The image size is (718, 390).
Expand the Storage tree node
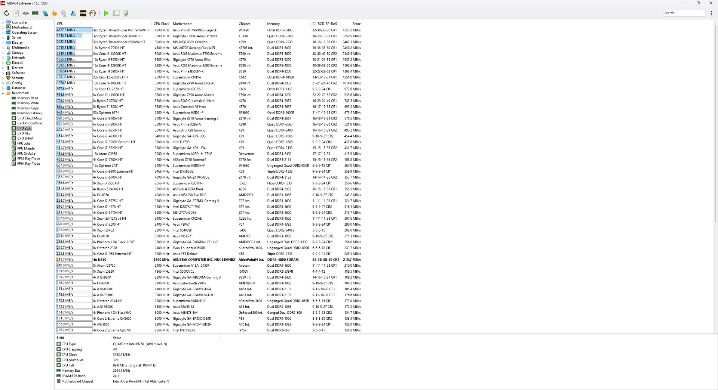pos(3,53)
